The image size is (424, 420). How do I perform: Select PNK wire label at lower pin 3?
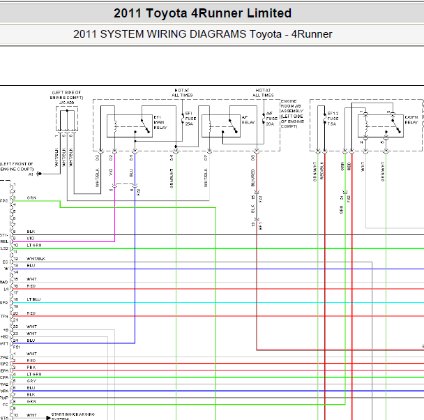tap(31, 367)
